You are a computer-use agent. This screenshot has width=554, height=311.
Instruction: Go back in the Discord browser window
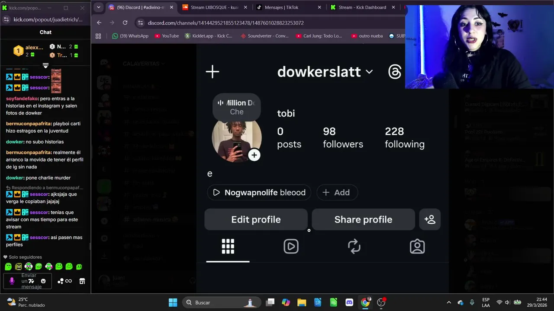tap(99, 23)
